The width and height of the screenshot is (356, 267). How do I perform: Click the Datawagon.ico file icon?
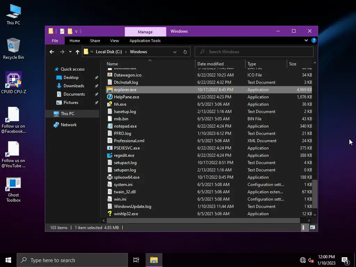110,75
